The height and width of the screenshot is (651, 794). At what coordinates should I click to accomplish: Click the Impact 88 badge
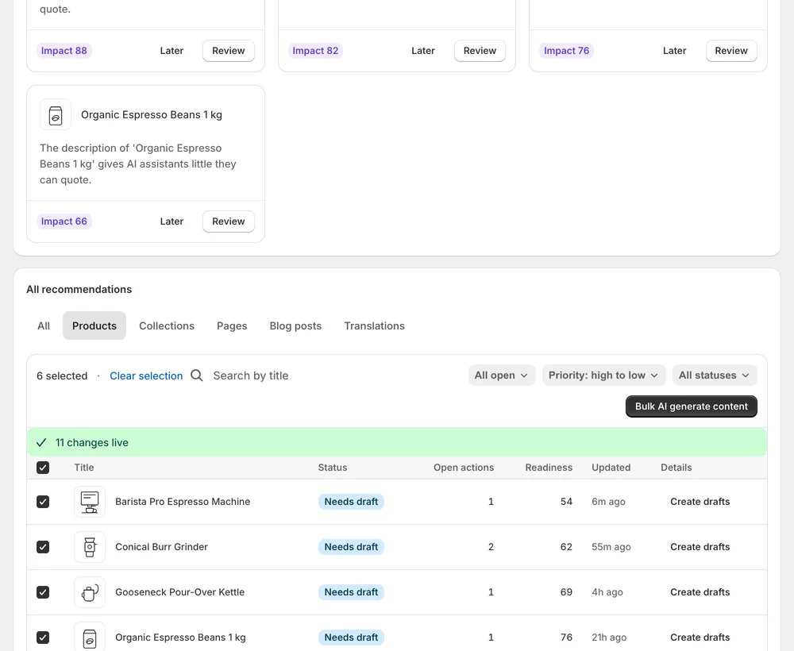(x=64, y=51)
